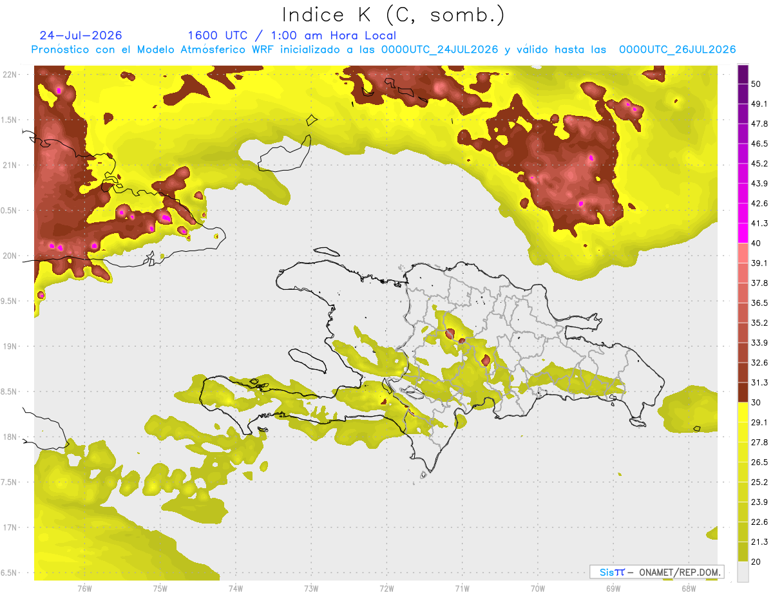Click the colorbar value '22.6'

(759, 522)
